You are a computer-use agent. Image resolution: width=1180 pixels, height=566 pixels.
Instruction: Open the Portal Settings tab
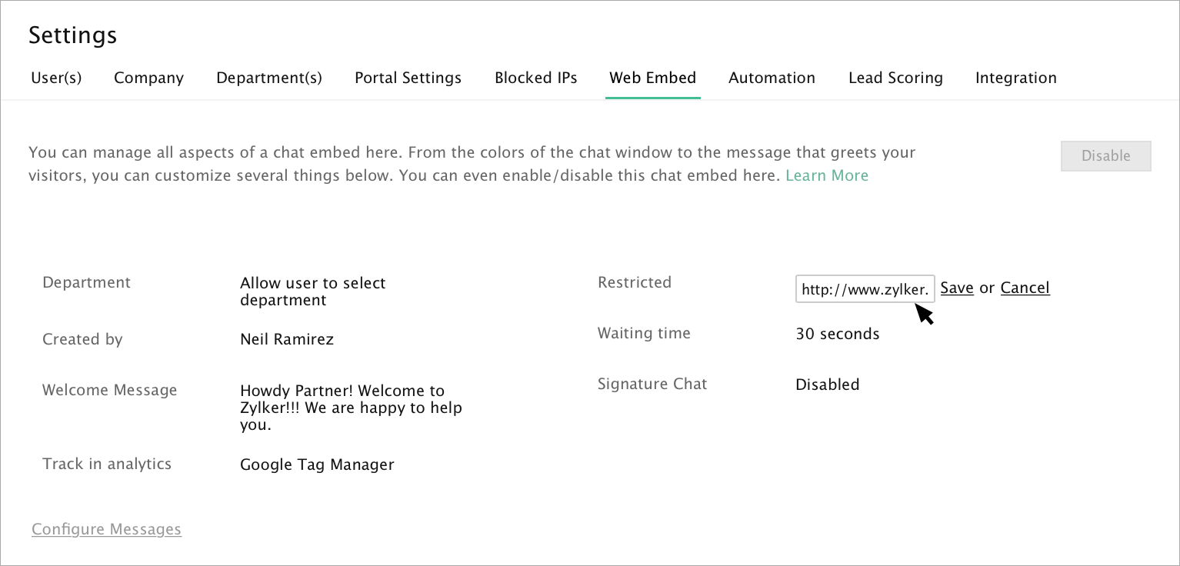click(408, 78)
